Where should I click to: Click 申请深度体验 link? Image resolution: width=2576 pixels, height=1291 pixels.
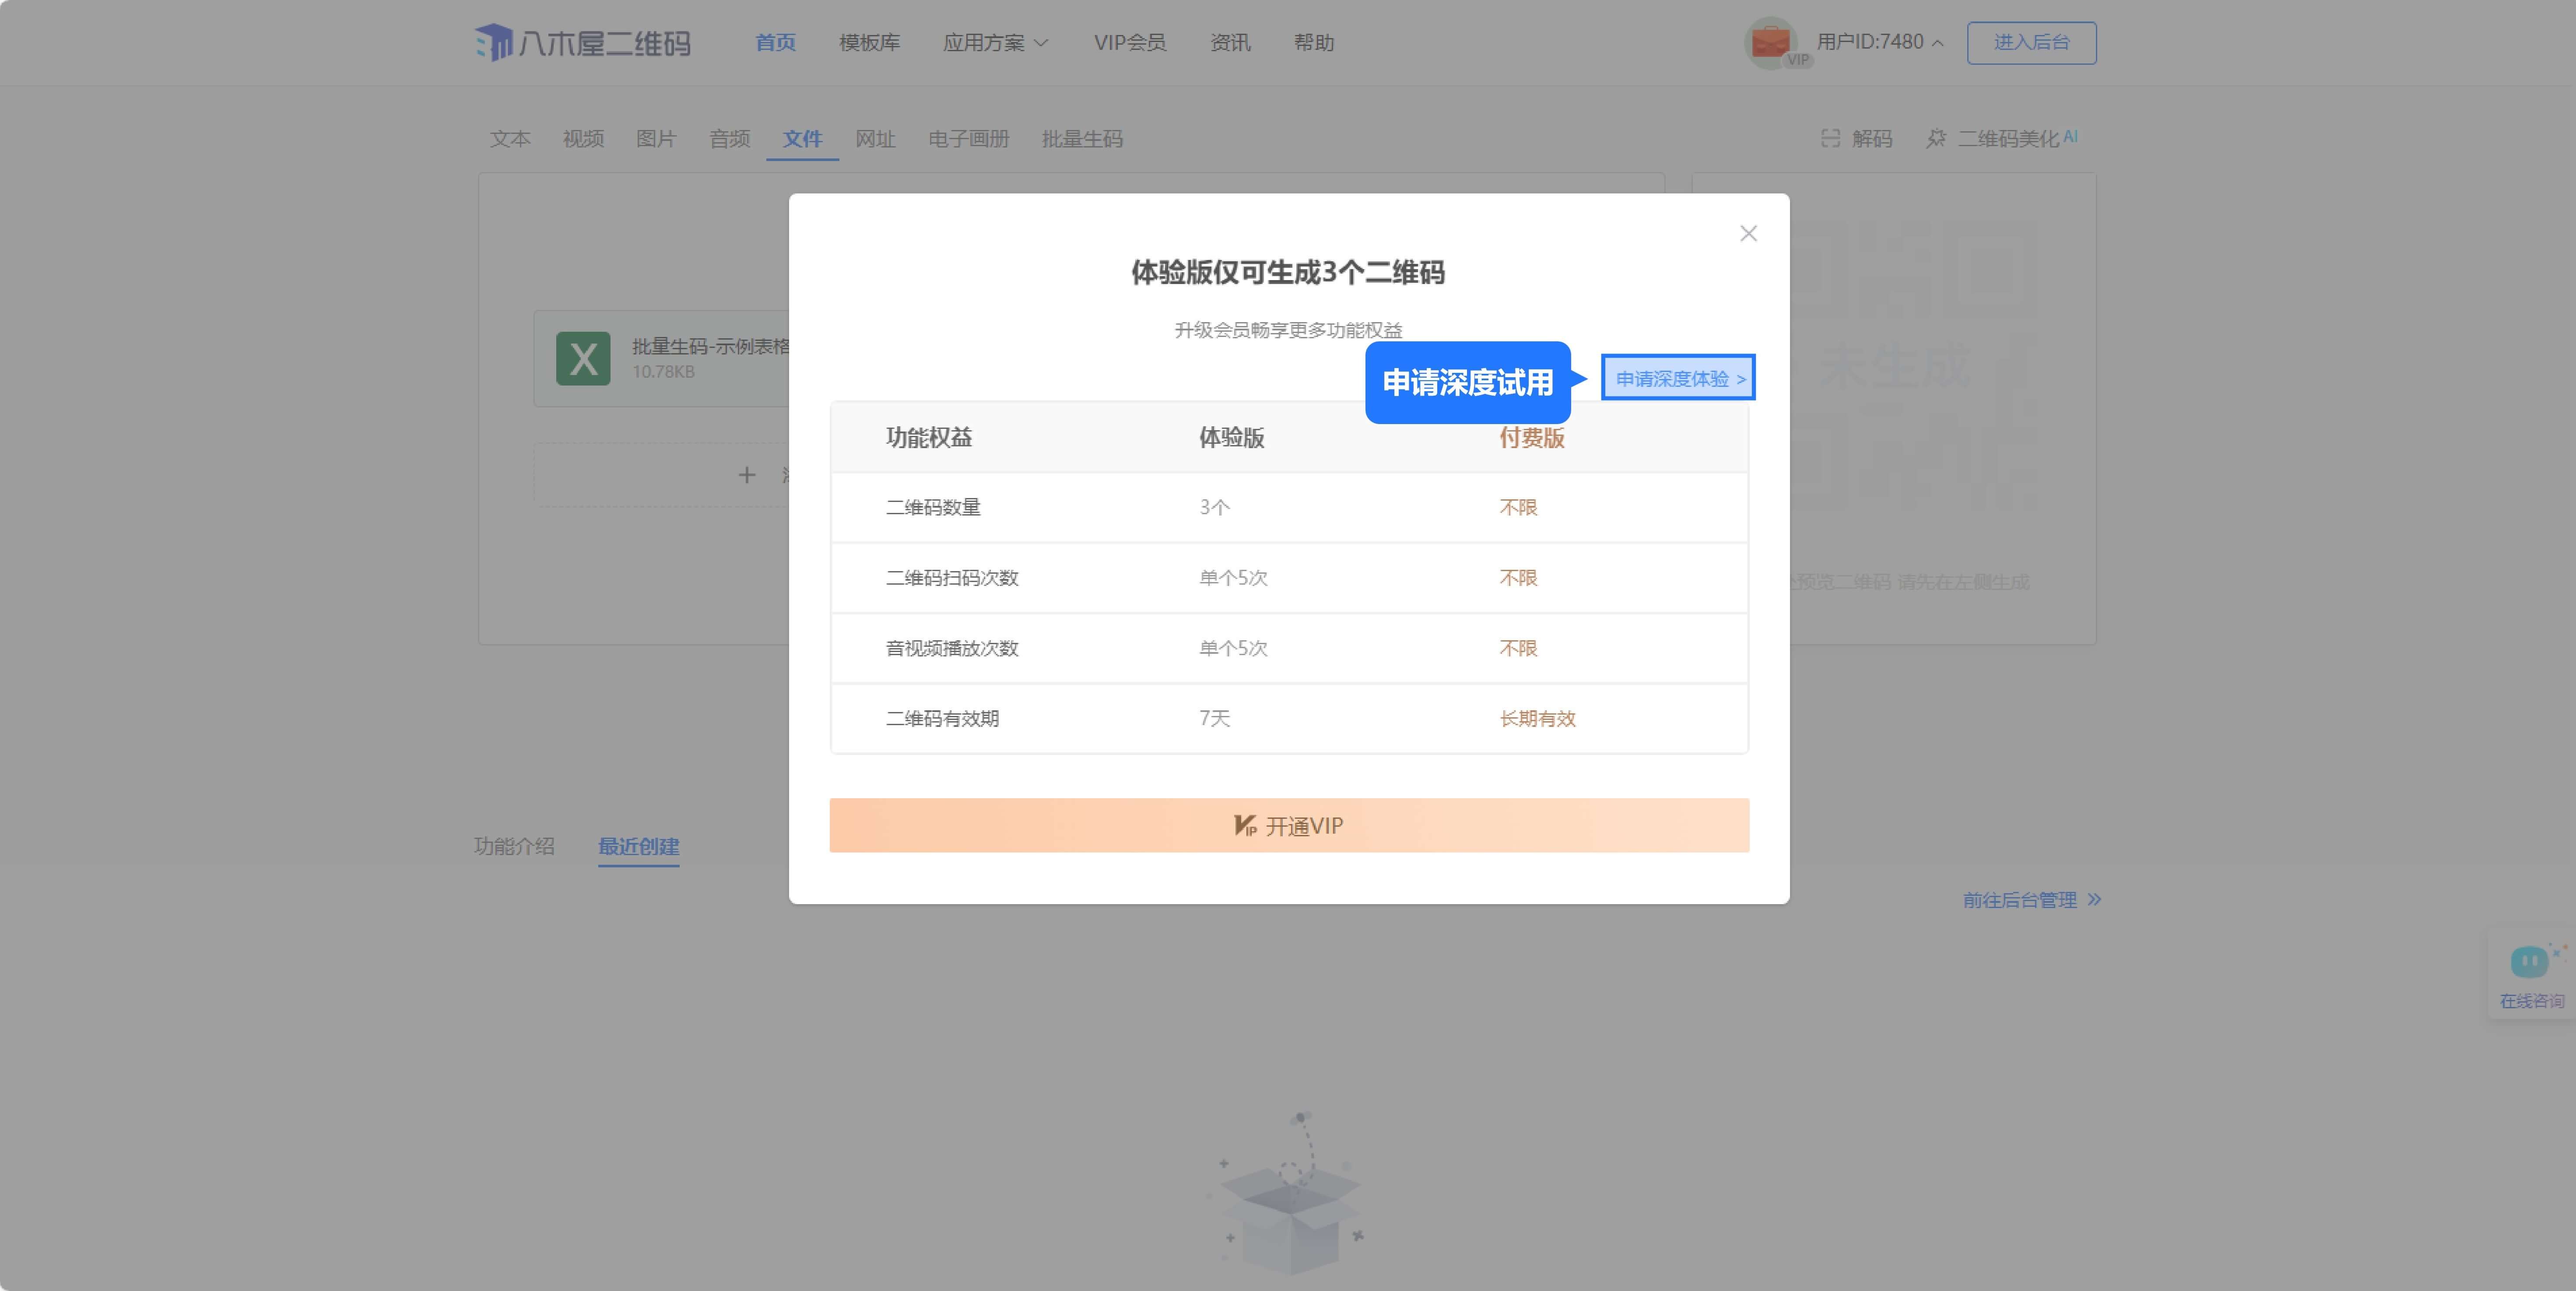click(x=1678, y=378)
